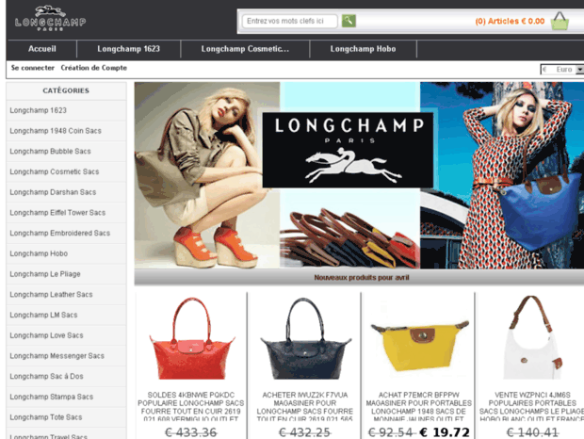Click the 'Nouveaux produits pour avril' heading
Viewport: 584px width, 439px height.
tap(362, 278)
